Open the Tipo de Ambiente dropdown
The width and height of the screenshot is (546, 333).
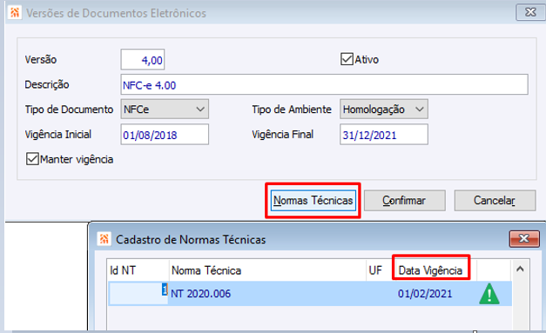click(384, 110)
